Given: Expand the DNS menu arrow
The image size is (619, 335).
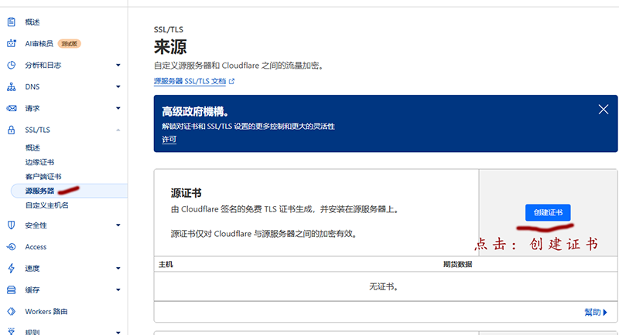Looking at the screenshot, I should click(118, 87).
